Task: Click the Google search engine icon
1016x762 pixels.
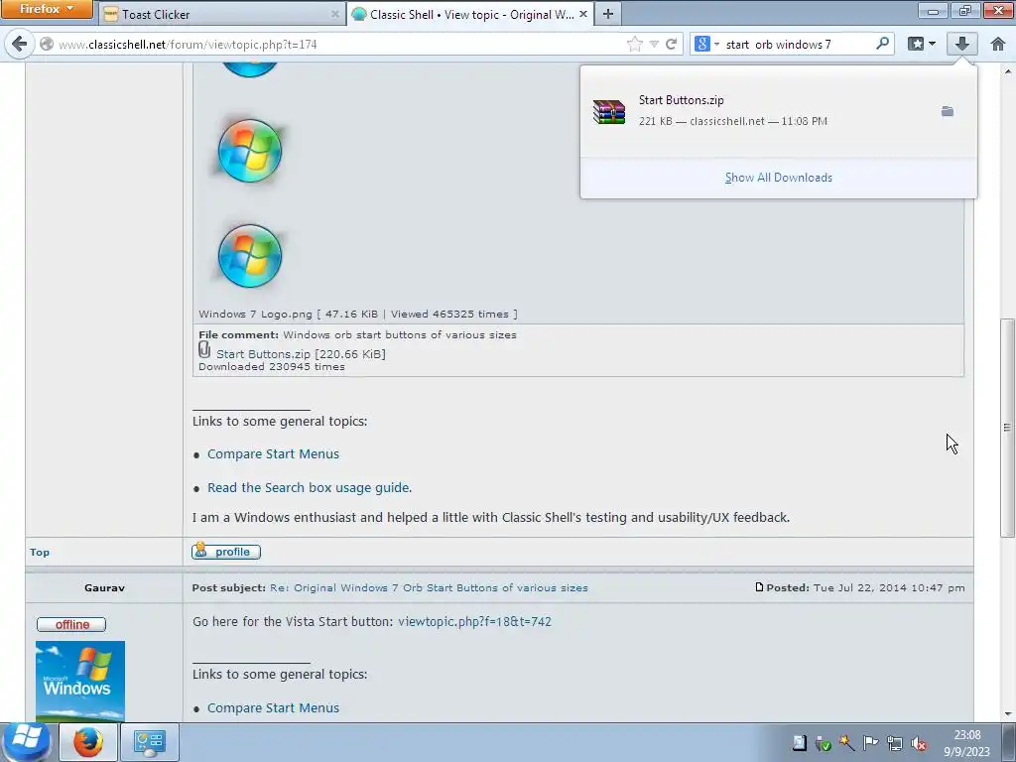Action: pos(701,44)
